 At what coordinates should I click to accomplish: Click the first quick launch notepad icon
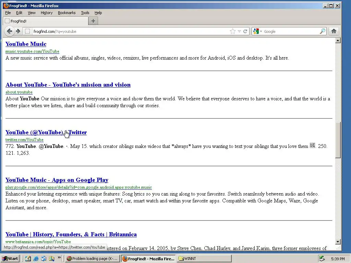click(x=28, y=259)
